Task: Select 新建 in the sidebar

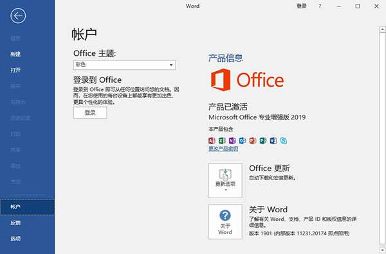Action: tap(15, 54)
